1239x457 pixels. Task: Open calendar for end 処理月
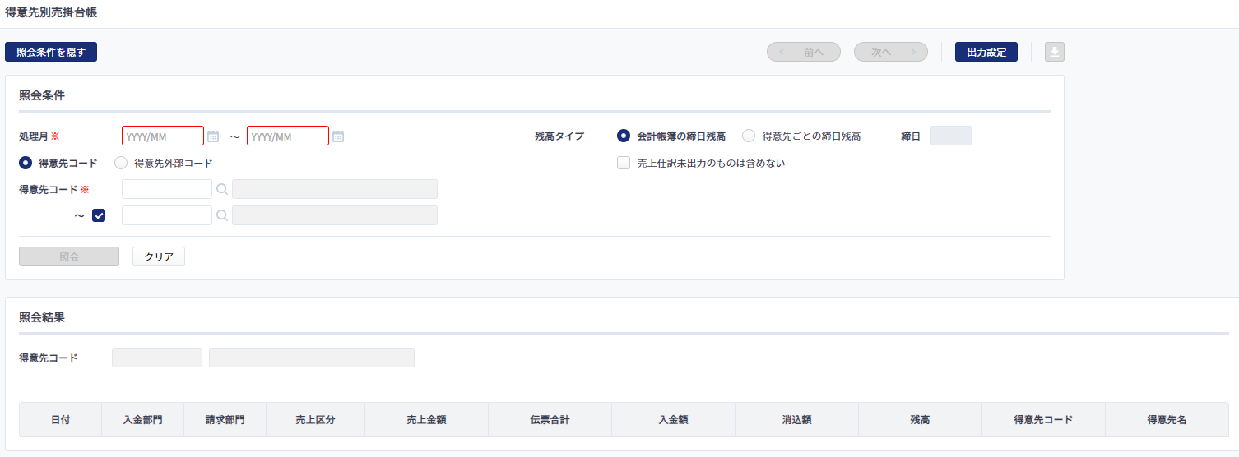point(337,136)
